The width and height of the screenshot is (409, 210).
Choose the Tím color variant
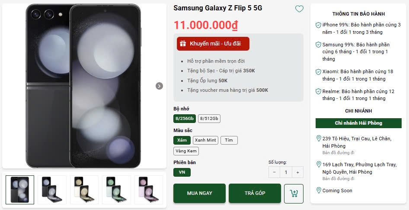click(x=229, y=140)
